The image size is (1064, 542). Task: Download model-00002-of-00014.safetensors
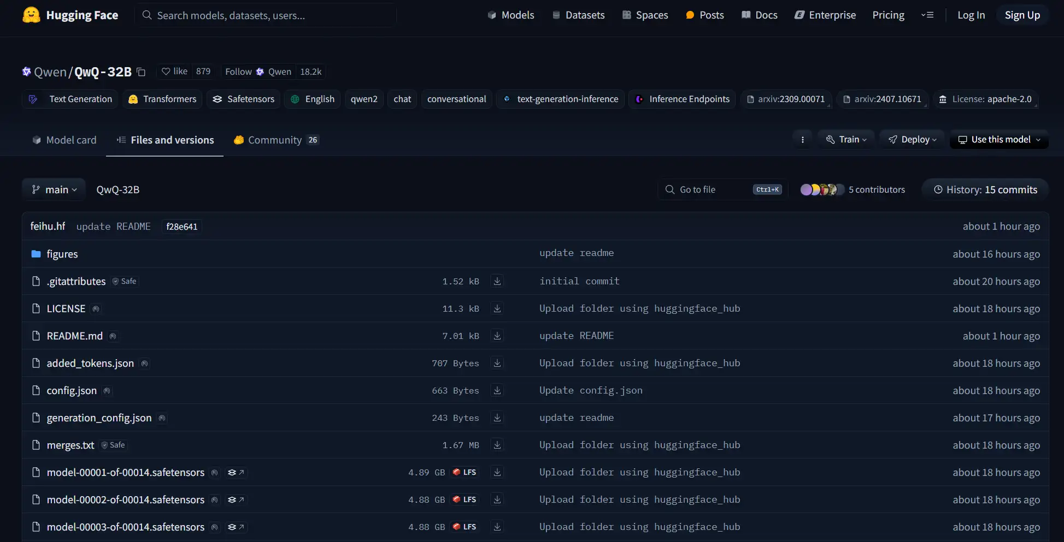[x=497, y=499]
